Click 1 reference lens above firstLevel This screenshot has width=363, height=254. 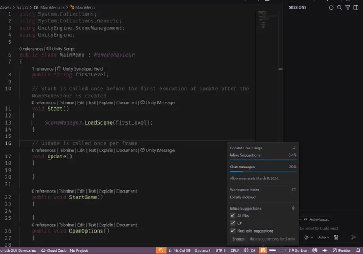pyautogui.click(x=42, y=69)
